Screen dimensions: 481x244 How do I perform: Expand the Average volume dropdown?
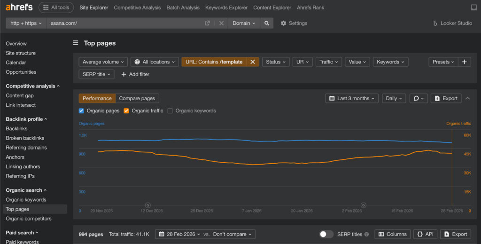103,62
